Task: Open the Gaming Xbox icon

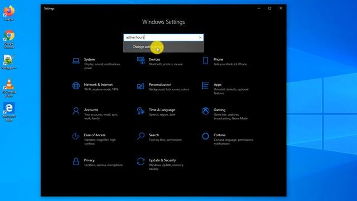Action: pyautogui.click(x=205, y=111)
